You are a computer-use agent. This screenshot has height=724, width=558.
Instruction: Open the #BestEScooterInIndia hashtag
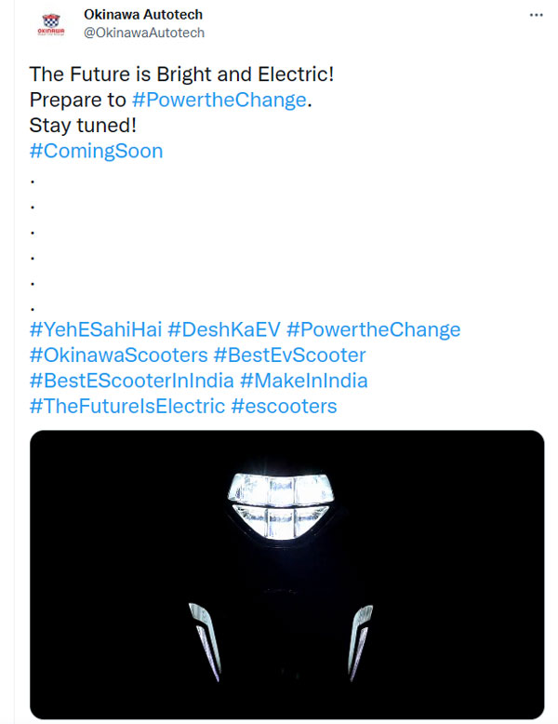click(130, 381)
